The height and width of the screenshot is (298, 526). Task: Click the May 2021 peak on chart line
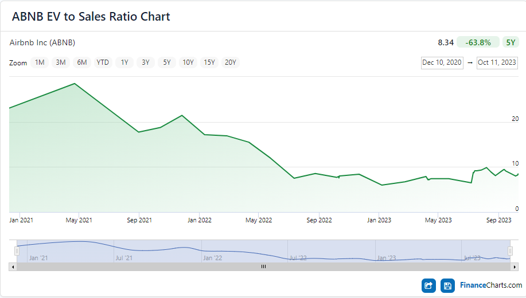pos(75,84)
